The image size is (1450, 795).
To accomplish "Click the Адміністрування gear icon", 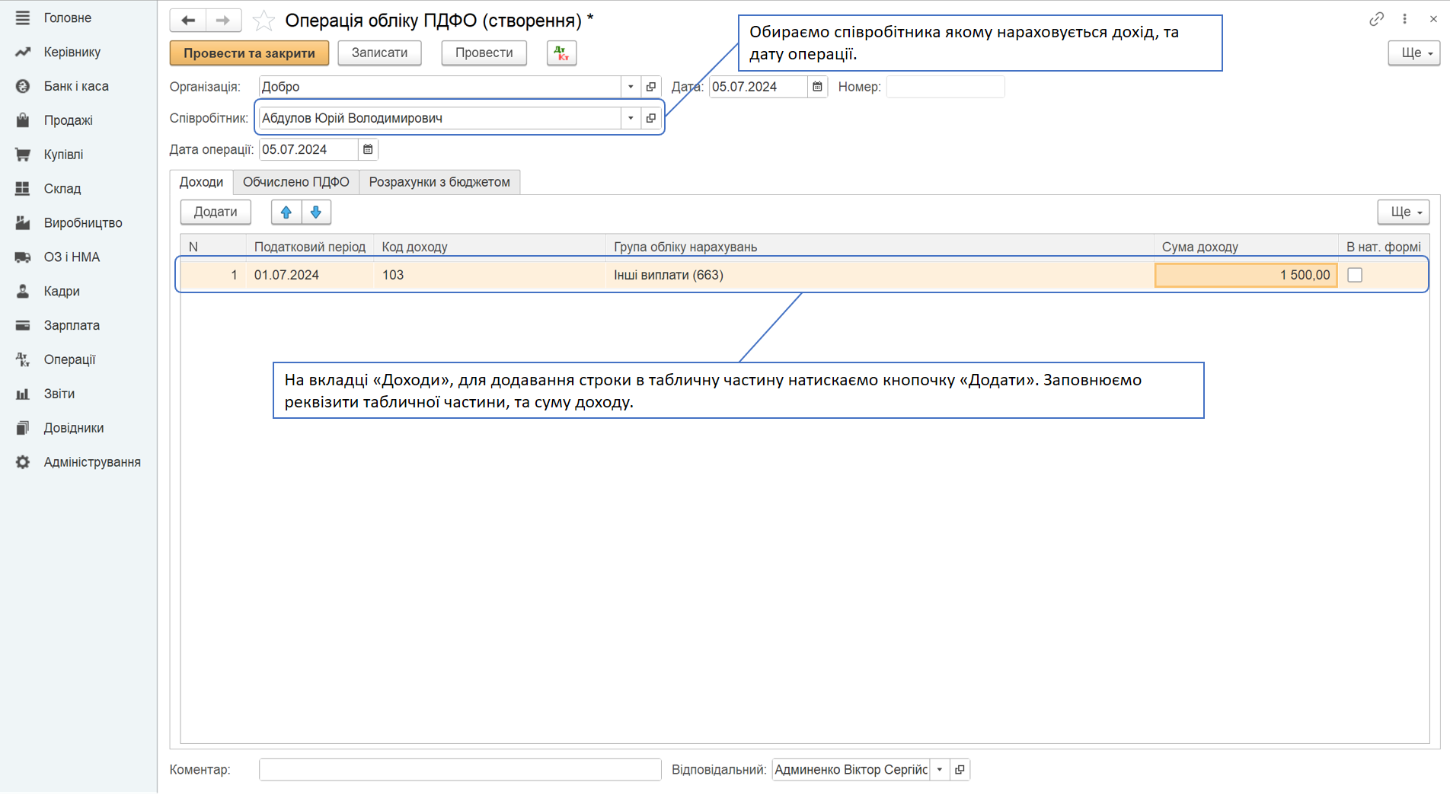I will pyautogui.click(x=23, y=462).
